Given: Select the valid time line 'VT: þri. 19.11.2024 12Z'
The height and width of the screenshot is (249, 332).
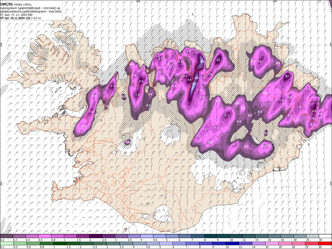Looking at the screenshot, I should [x=16, y=18].
